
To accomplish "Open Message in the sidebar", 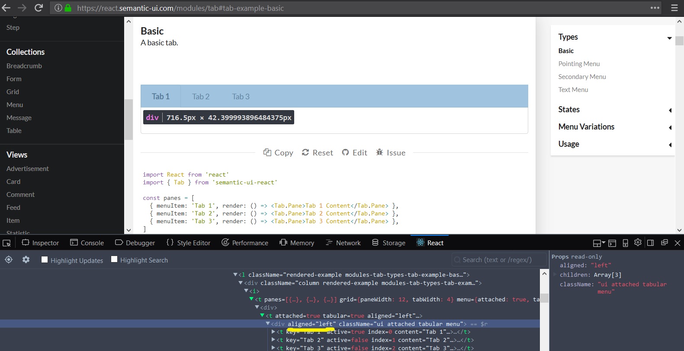I will click(19, 117).
